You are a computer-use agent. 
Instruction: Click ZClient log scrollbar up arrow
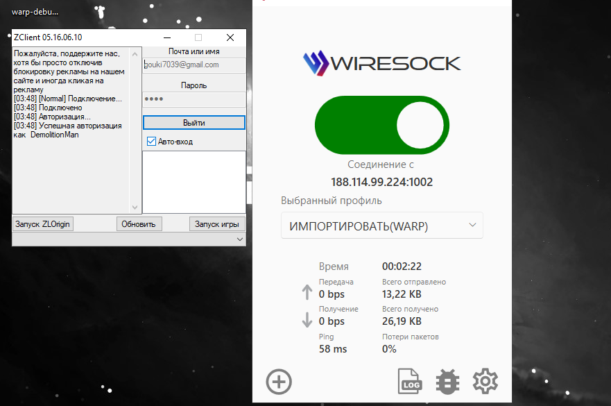click(135, 54)
